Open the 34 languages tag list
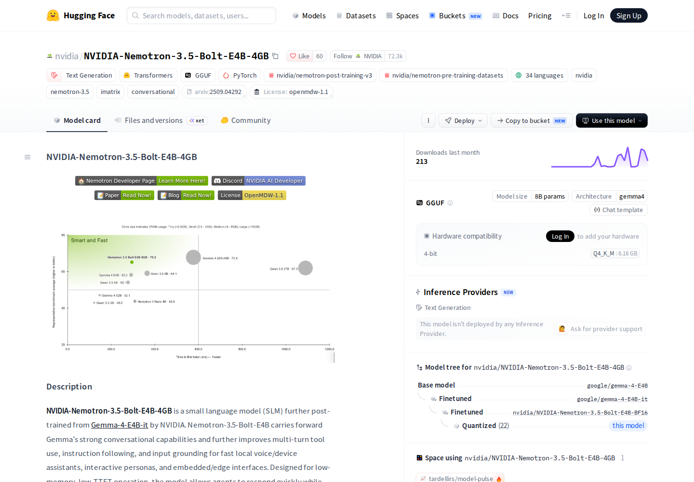694x482 pixels. pos(539,75)
